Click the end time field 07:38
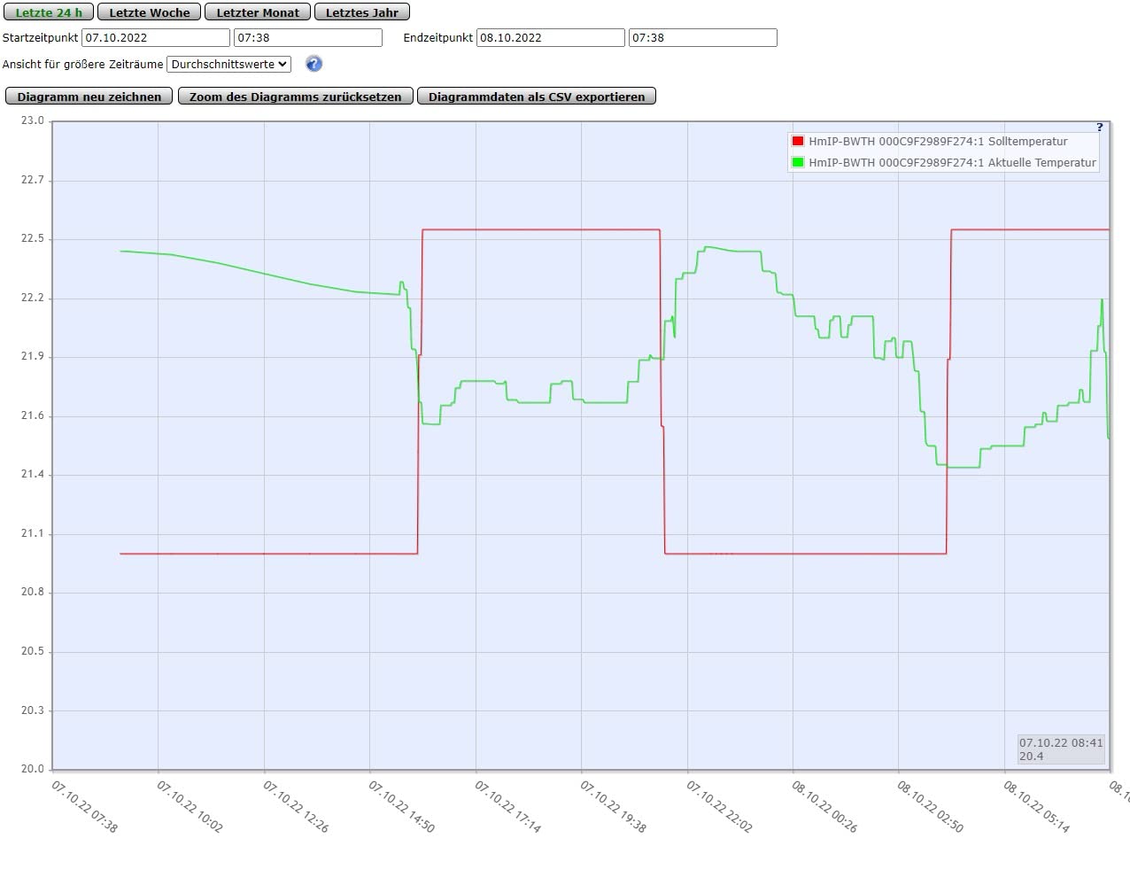The width and height of the screenshot is (1130, 877). click(703, 37)
